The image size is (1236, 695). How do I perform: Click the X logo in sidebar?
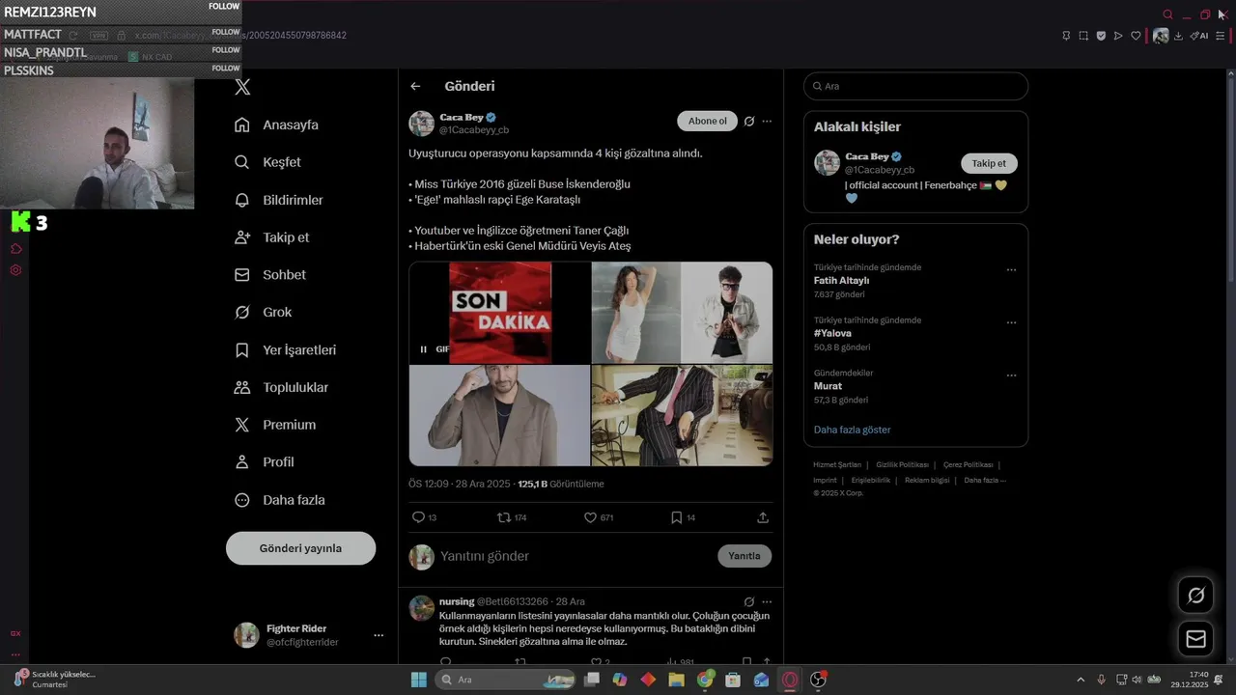242,87
